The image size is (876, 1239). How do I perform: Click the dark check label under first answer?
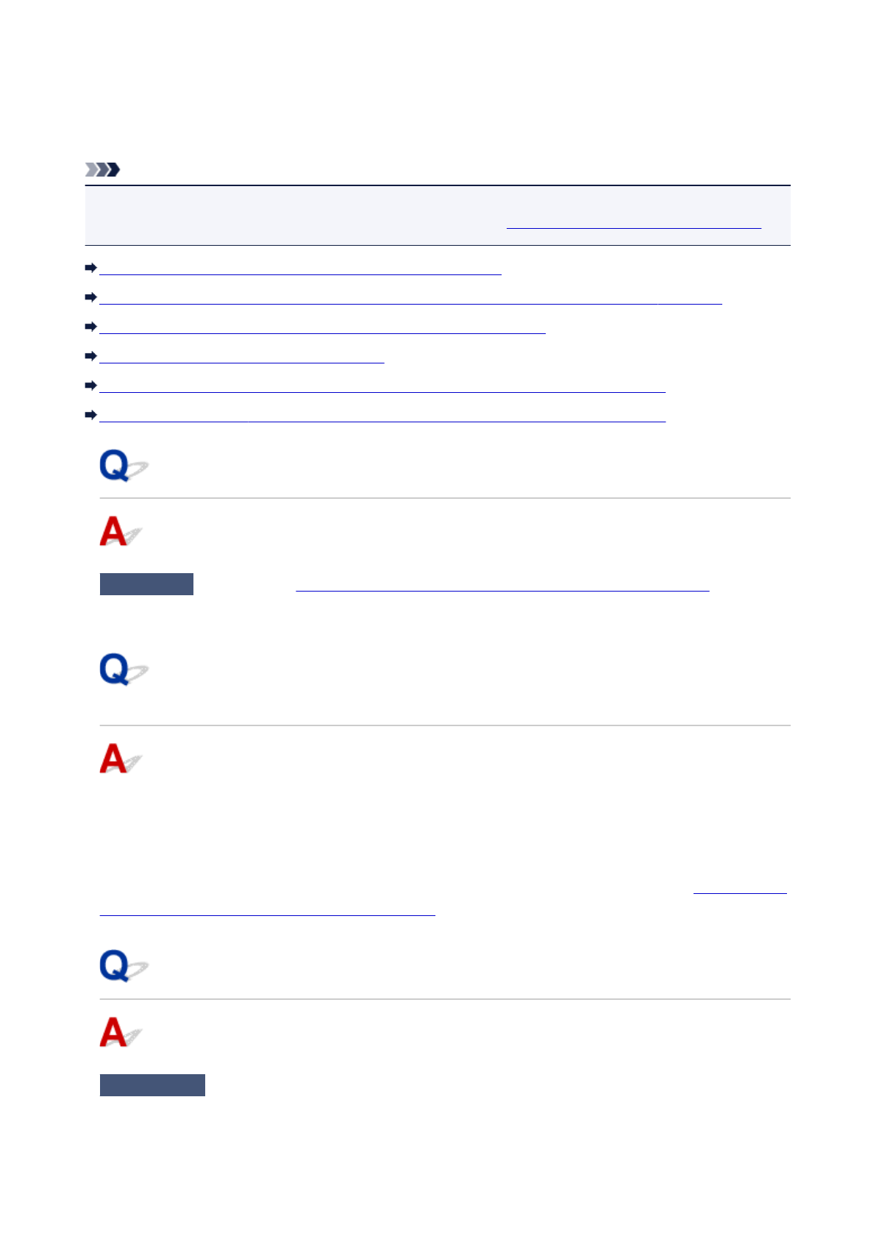pyautogui.click(x=146, y=584)
